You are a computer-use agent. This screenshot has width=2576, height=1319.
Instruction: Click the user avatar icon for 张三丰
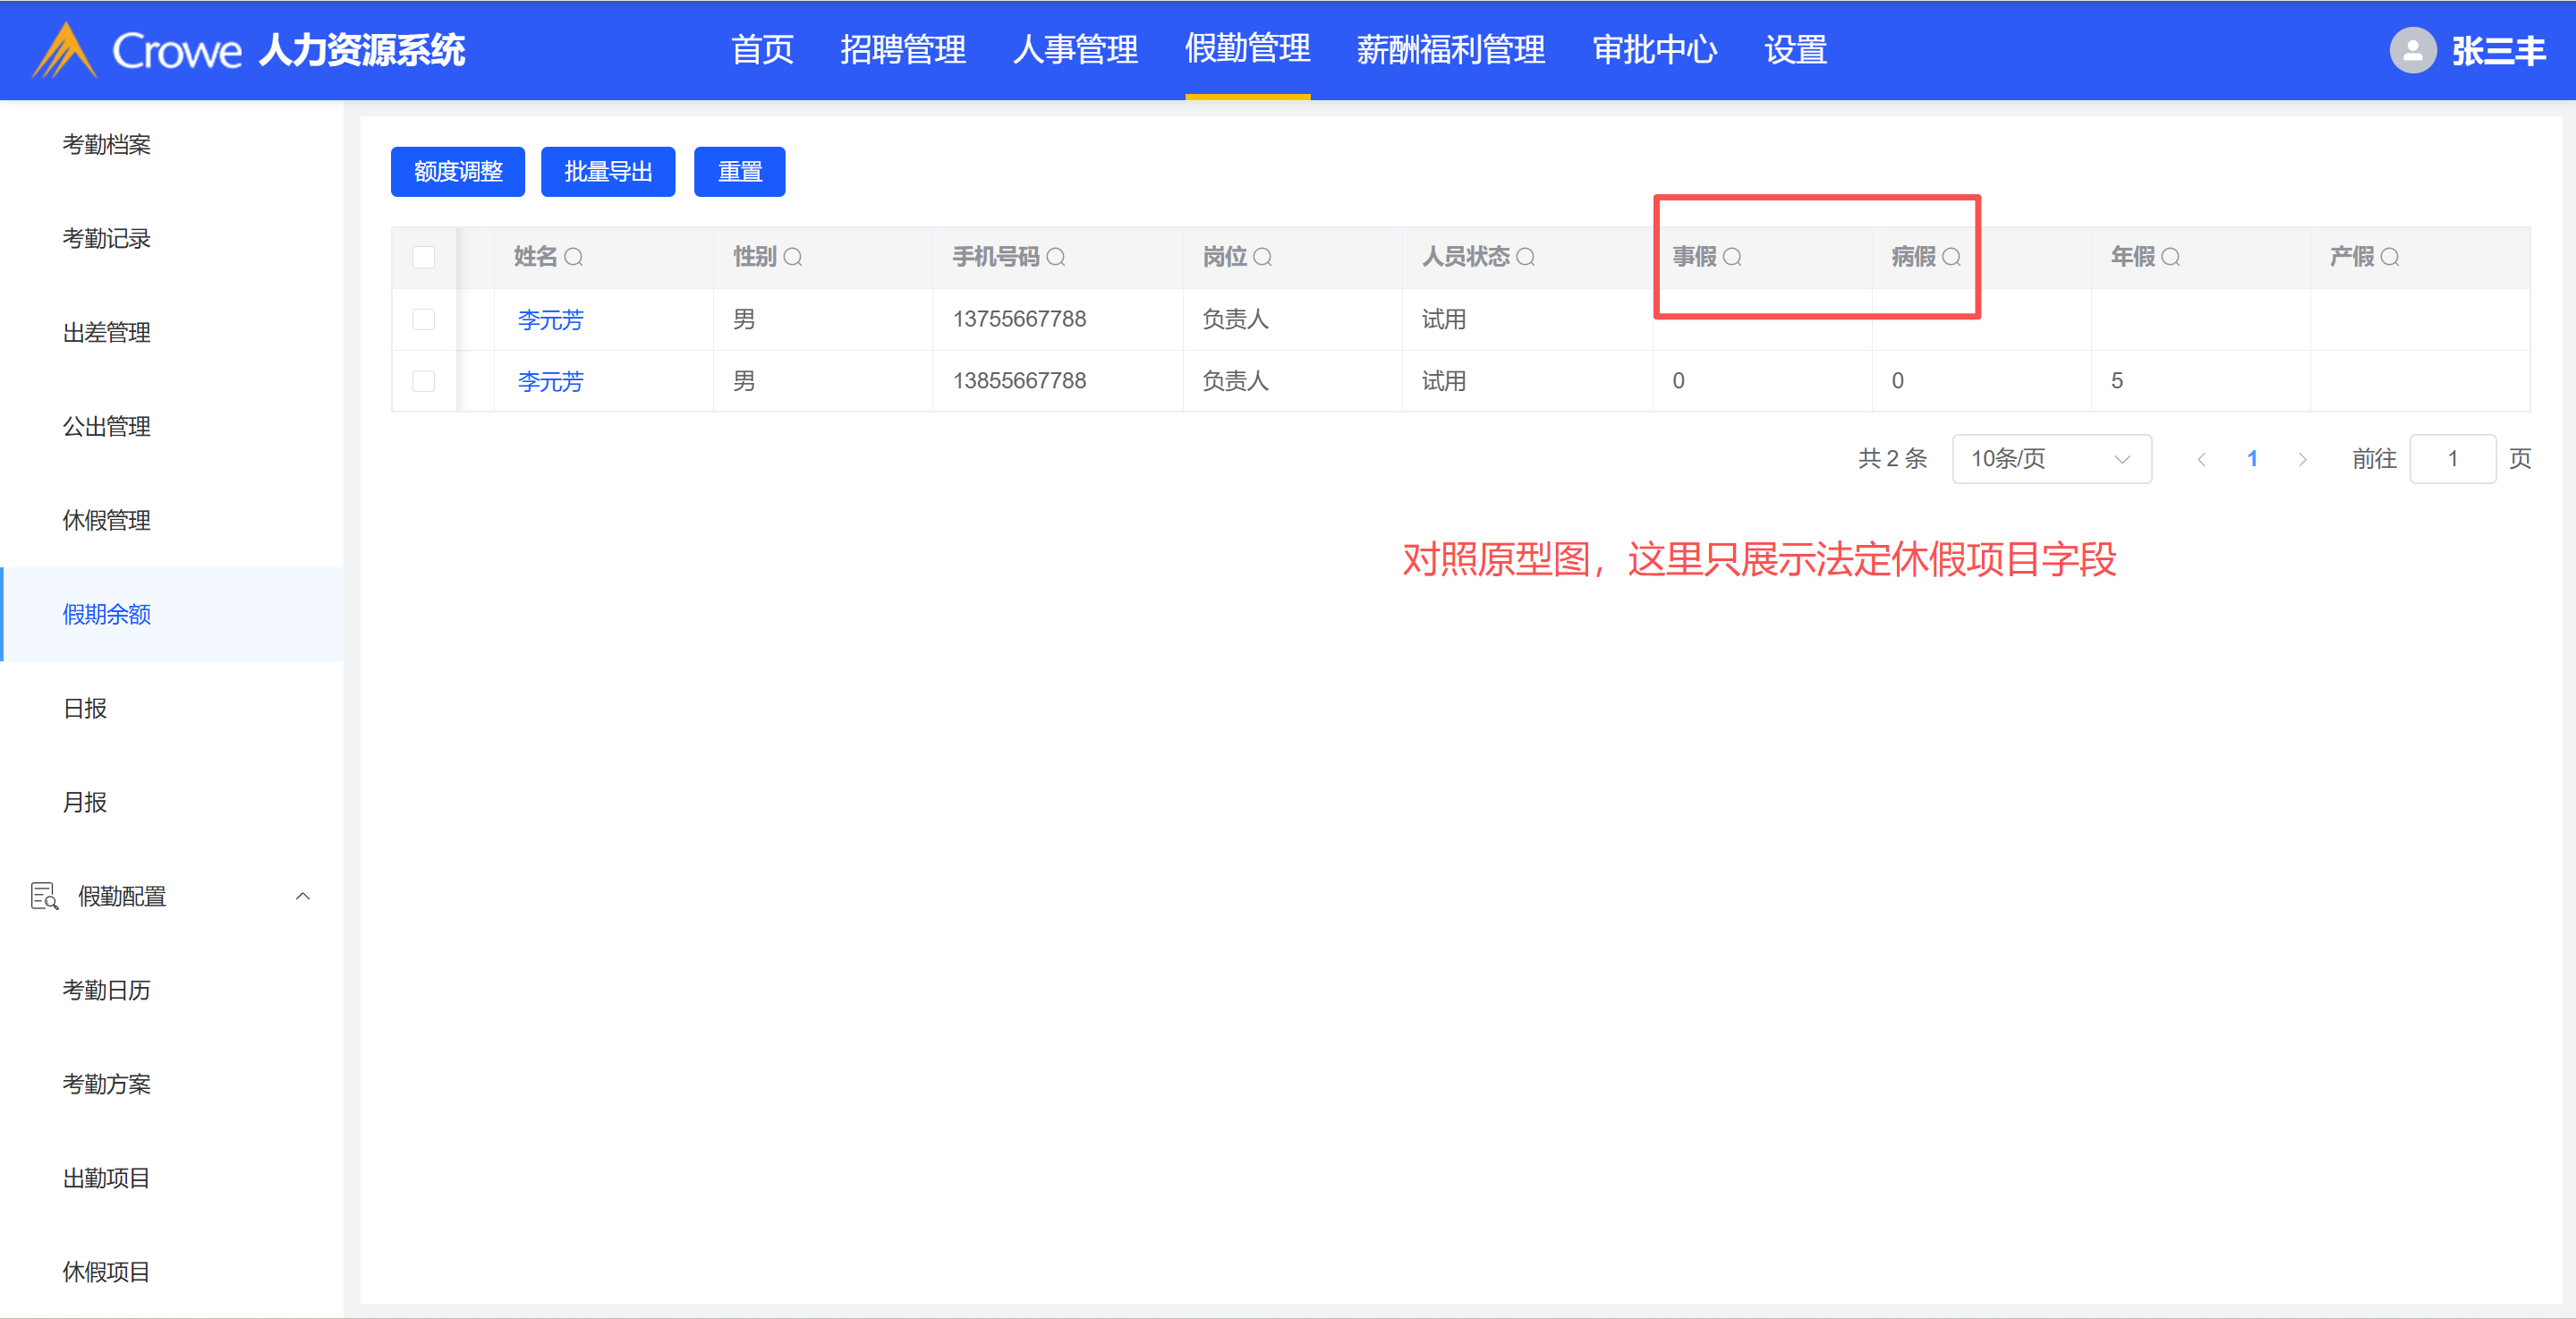click(x=2412, y=50)
